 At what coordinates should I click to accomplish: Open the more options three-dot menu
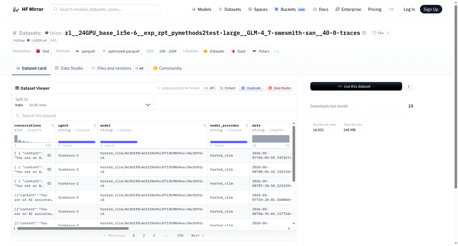pyautogui.click(x=409, y=86)
